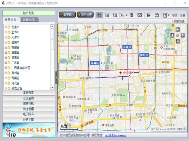
Task: Expand the 北京市 tree node
Action: 6,27
